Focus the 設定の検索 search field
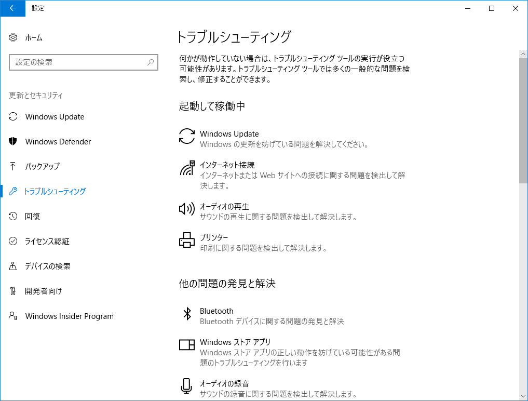The height and width of the screenshot is (401, 528). [78, 62]
